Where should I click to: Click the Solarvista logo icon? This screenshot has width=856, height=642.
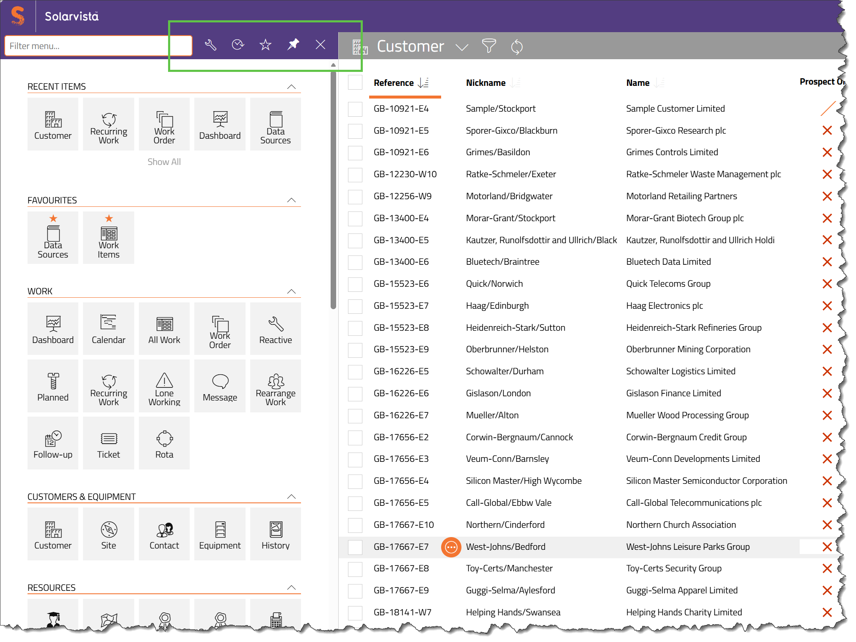[17, 16]
